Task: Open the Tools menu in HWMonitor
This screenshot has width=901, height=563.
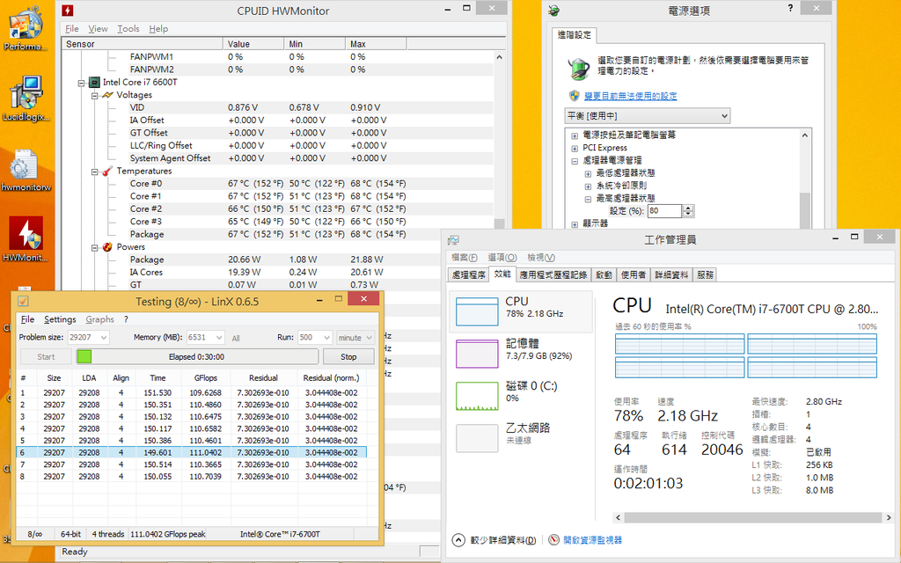Action: (x=128, y=29)
